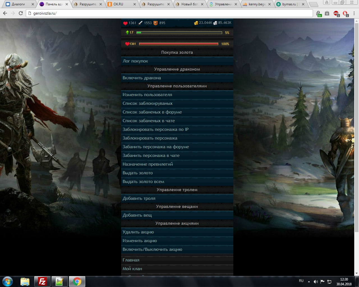
Task: Click the address bar showing geroivszla.ru
Action: tap(168, 13)
